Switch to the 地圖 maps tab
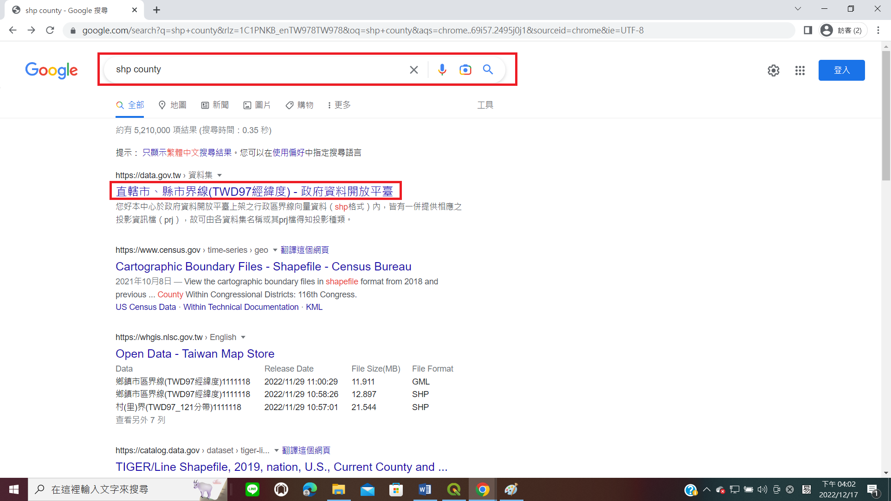This screenshot has width=891, height=501. pos(172,105)
